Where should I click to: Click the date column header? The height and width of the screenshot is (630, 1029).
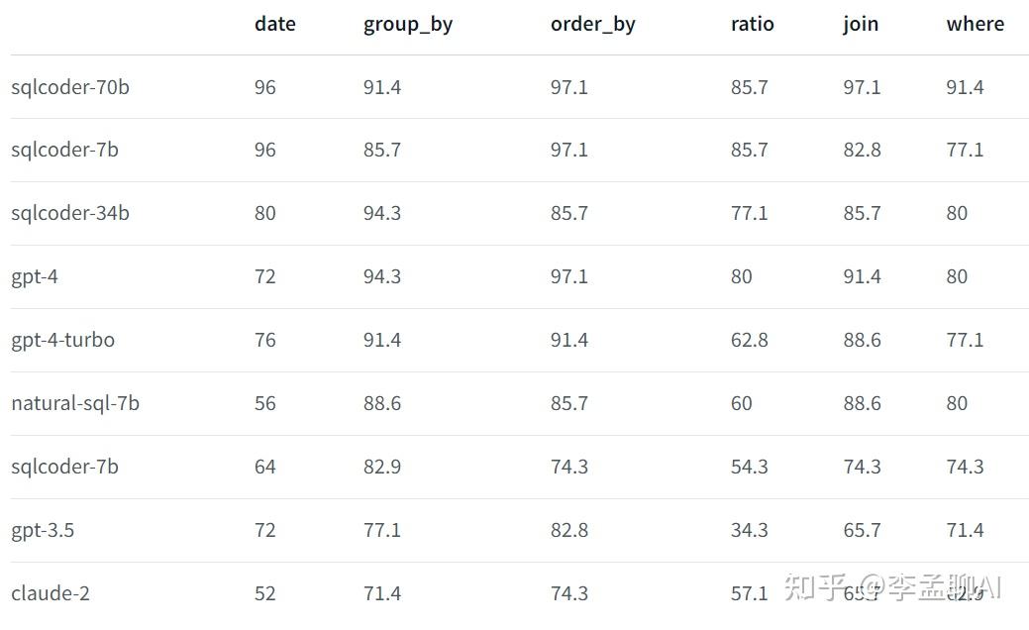pyautogui.click(x=275, y=25)
